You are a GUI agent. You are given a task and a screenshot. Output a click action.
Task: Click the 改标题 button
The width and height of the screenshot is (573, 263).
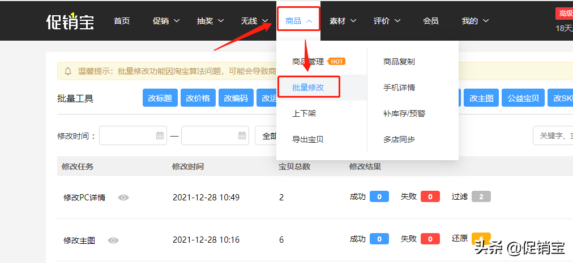160,98
